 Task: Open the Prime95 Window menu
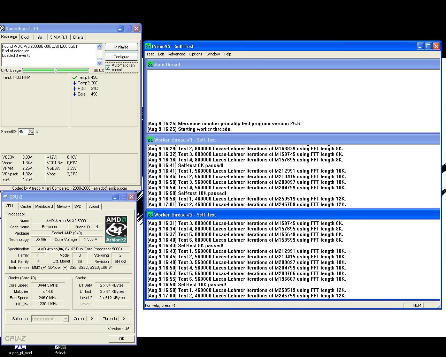tap(213, 54)
